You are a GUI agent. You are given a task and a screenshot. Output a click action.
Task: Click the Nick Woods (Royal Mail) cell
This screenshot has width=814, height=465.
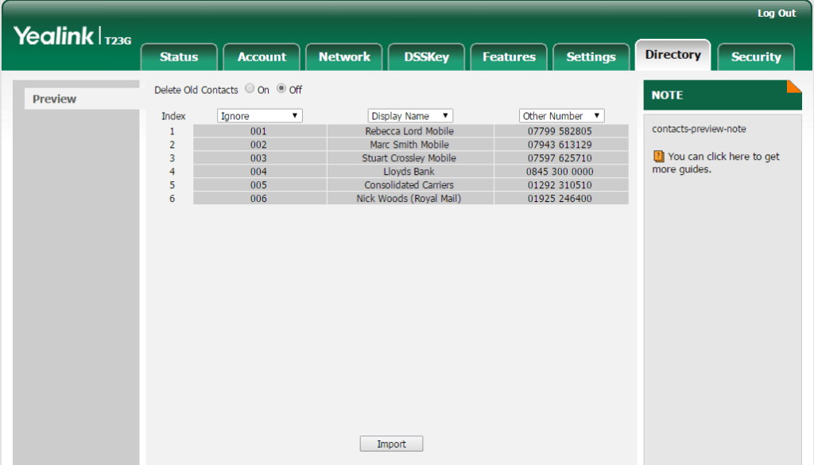pyautogui.click(x=410, y=199)
